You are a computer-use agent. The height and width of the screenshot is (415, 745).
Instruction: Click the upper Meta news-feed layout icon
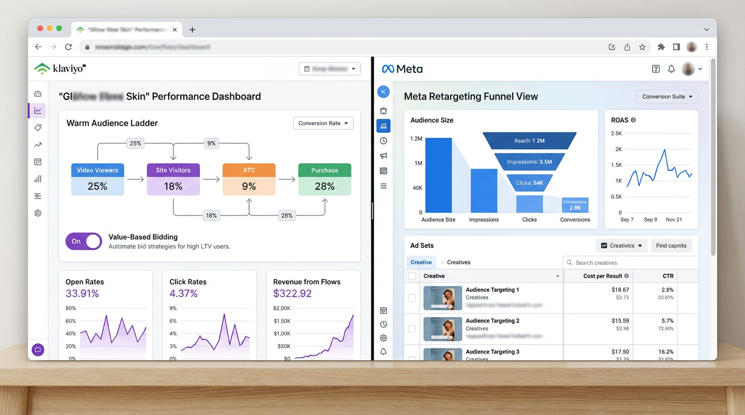click(x=383, y=171)
